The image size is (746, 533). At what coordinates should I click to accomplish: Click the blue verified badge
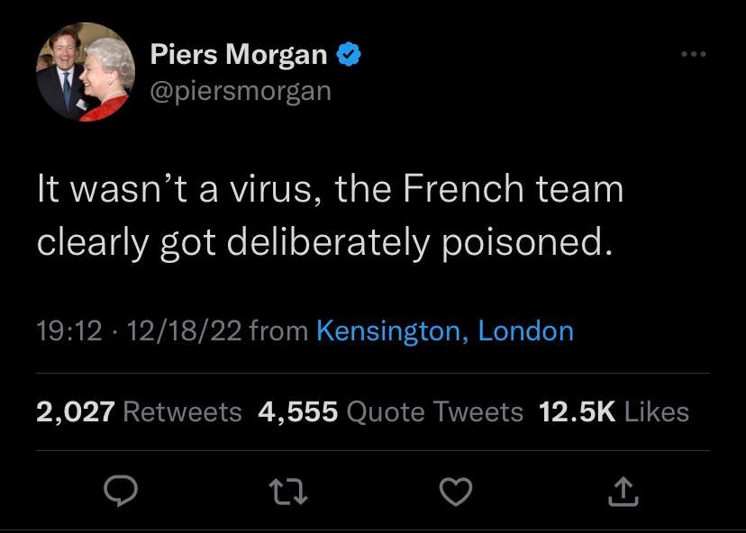point(350,56)
